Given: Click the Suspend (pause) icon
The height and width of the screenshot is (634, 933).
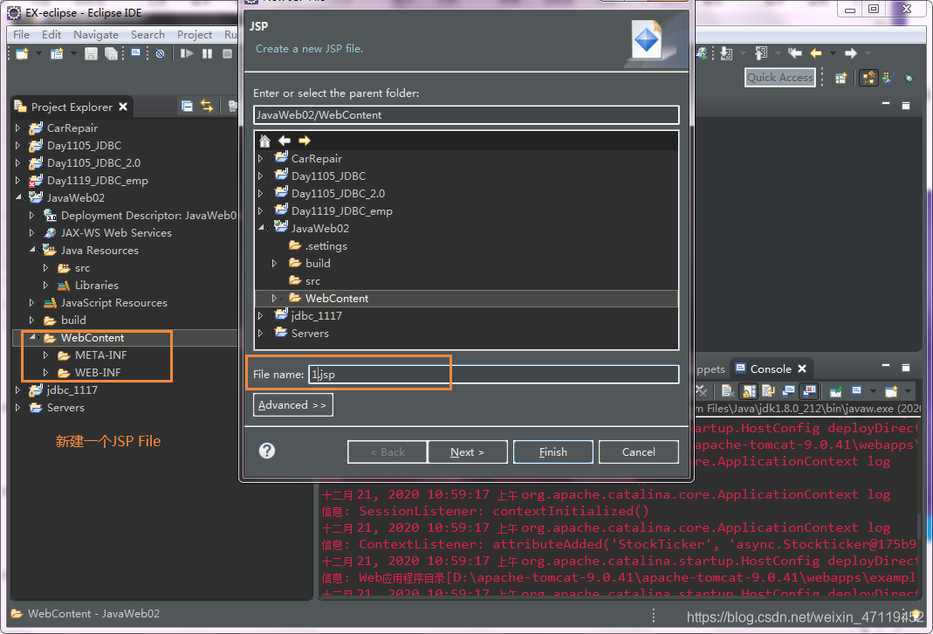Looking at the screenshot, I should point(207,53).
